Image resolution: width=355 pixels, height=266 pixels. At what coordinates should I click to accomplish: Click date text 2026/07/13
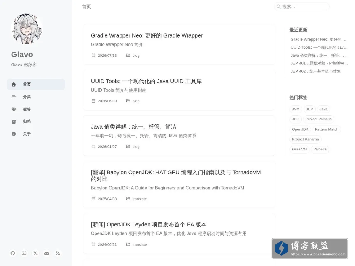coord(107,56)
